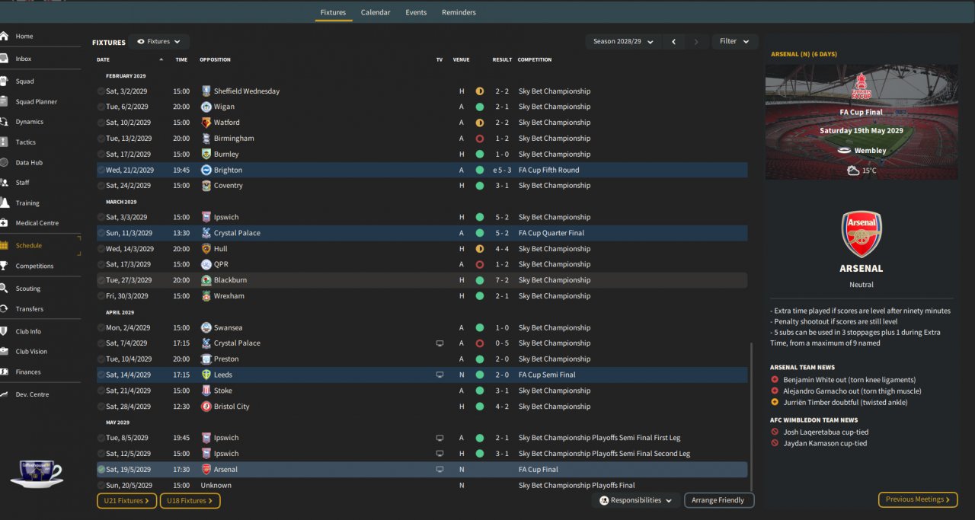Switch to Fixtures tab
Image resolution: width=975 pixels, height=520 pixels.
pos(333,12)
